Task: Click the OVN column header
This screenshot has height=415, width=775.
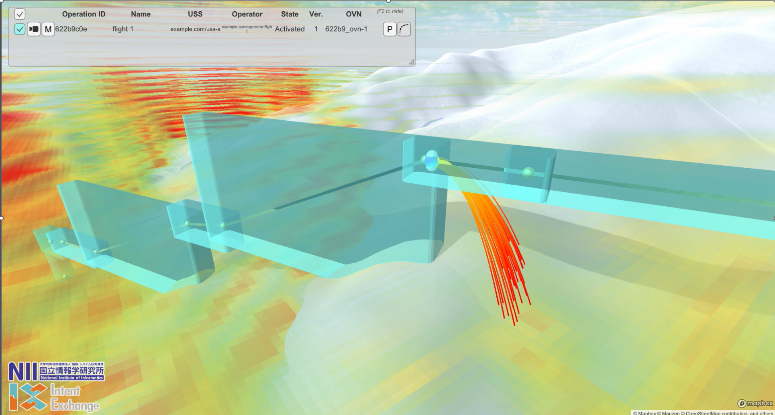Action: pyautogui.click(x=353, y=14)
